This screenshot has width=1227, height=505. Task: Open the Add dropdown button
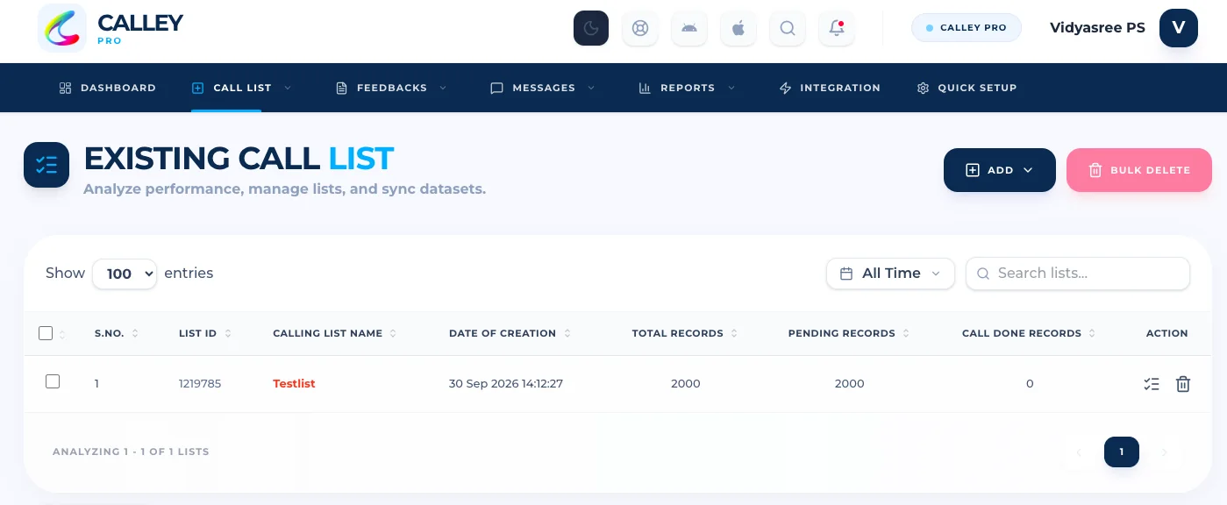click(x=1000, y=170)
